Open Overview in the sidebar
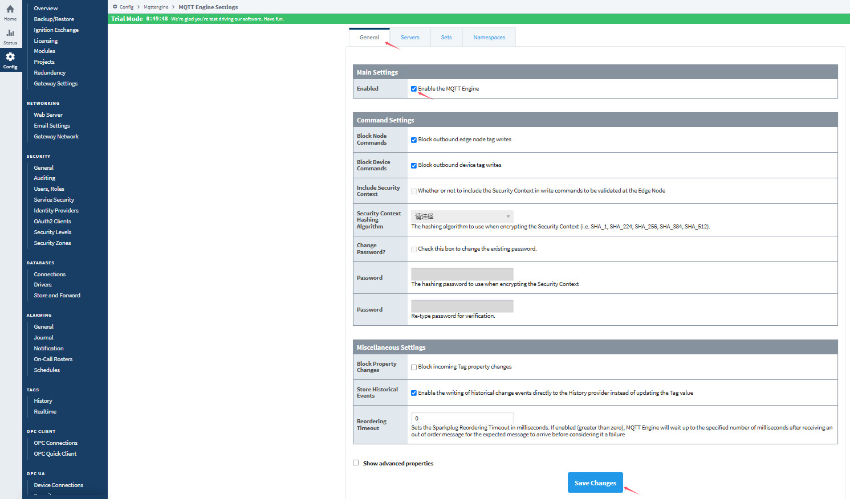850x499 pixels. click(x=46, y=9)
